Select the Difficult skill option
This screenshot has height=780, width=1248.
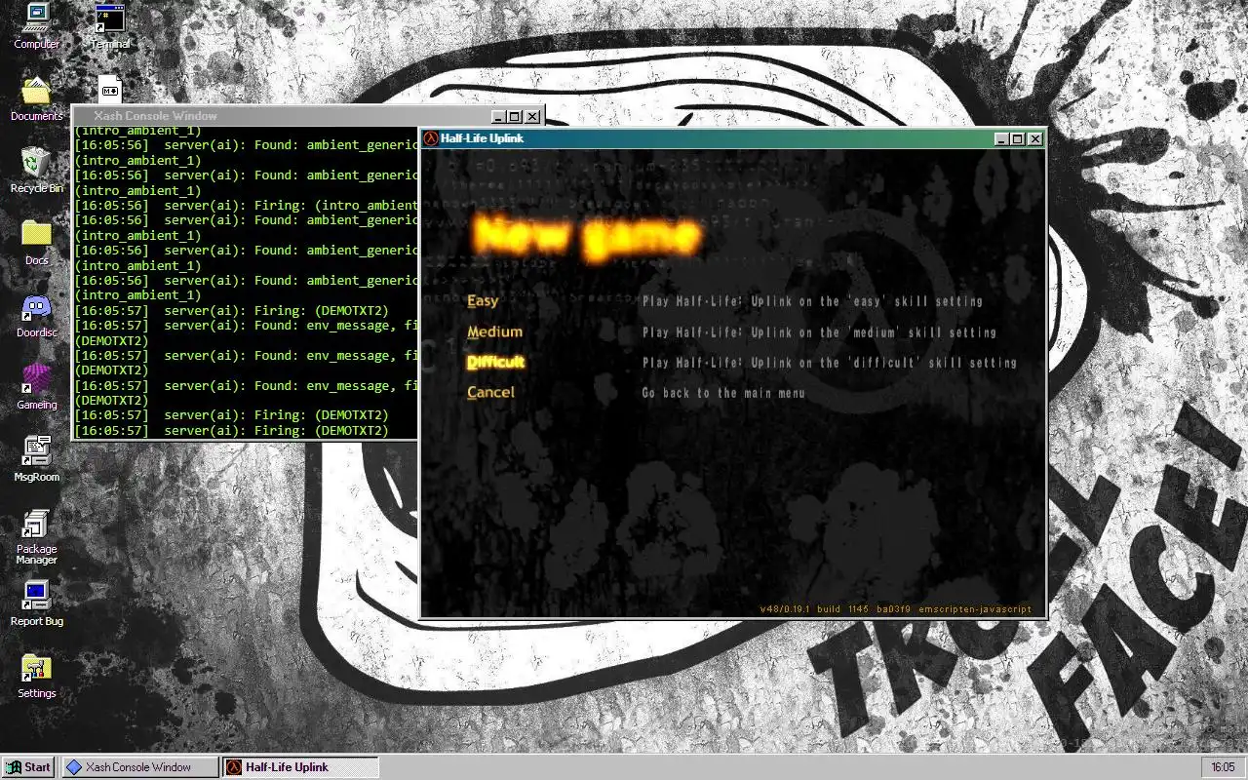pyautogui.click(x=495, y=362)
